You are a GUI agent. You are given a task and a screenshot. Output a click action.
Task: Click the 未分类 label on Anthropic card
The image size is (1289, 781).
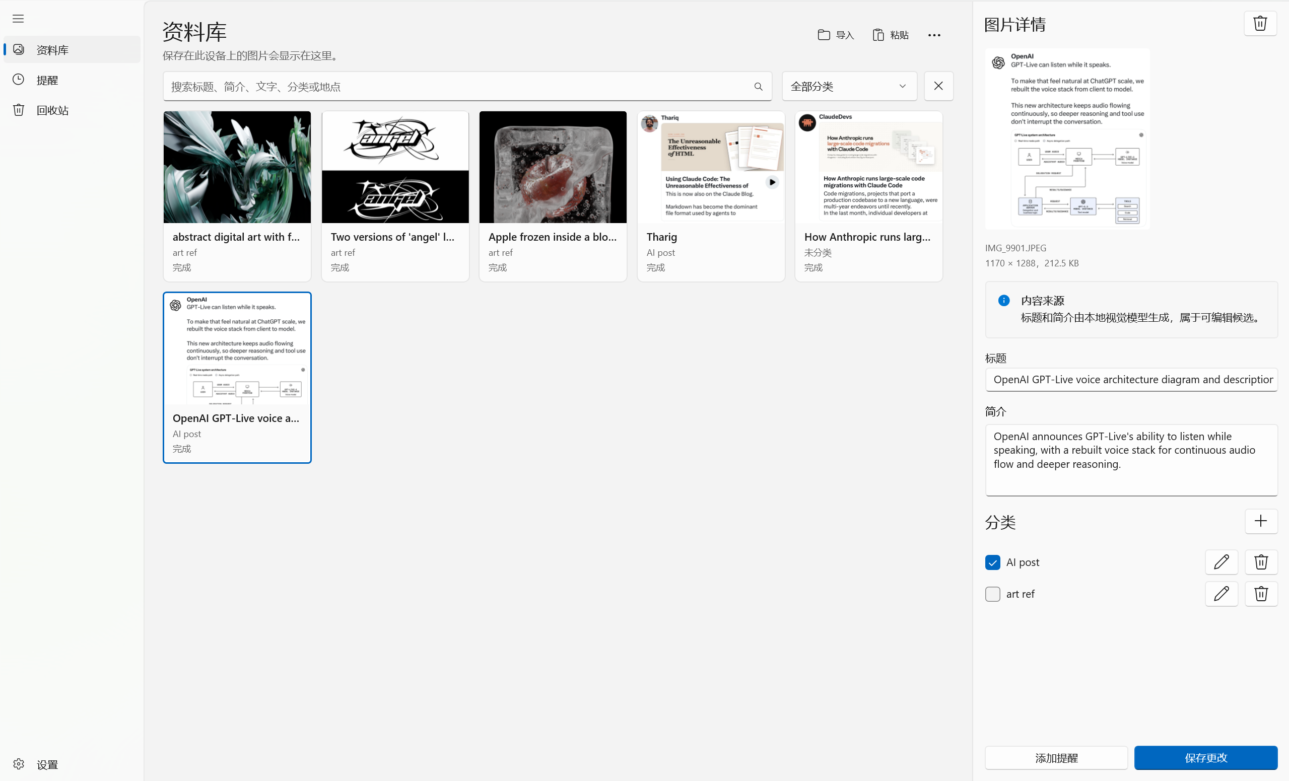[818, 253]
